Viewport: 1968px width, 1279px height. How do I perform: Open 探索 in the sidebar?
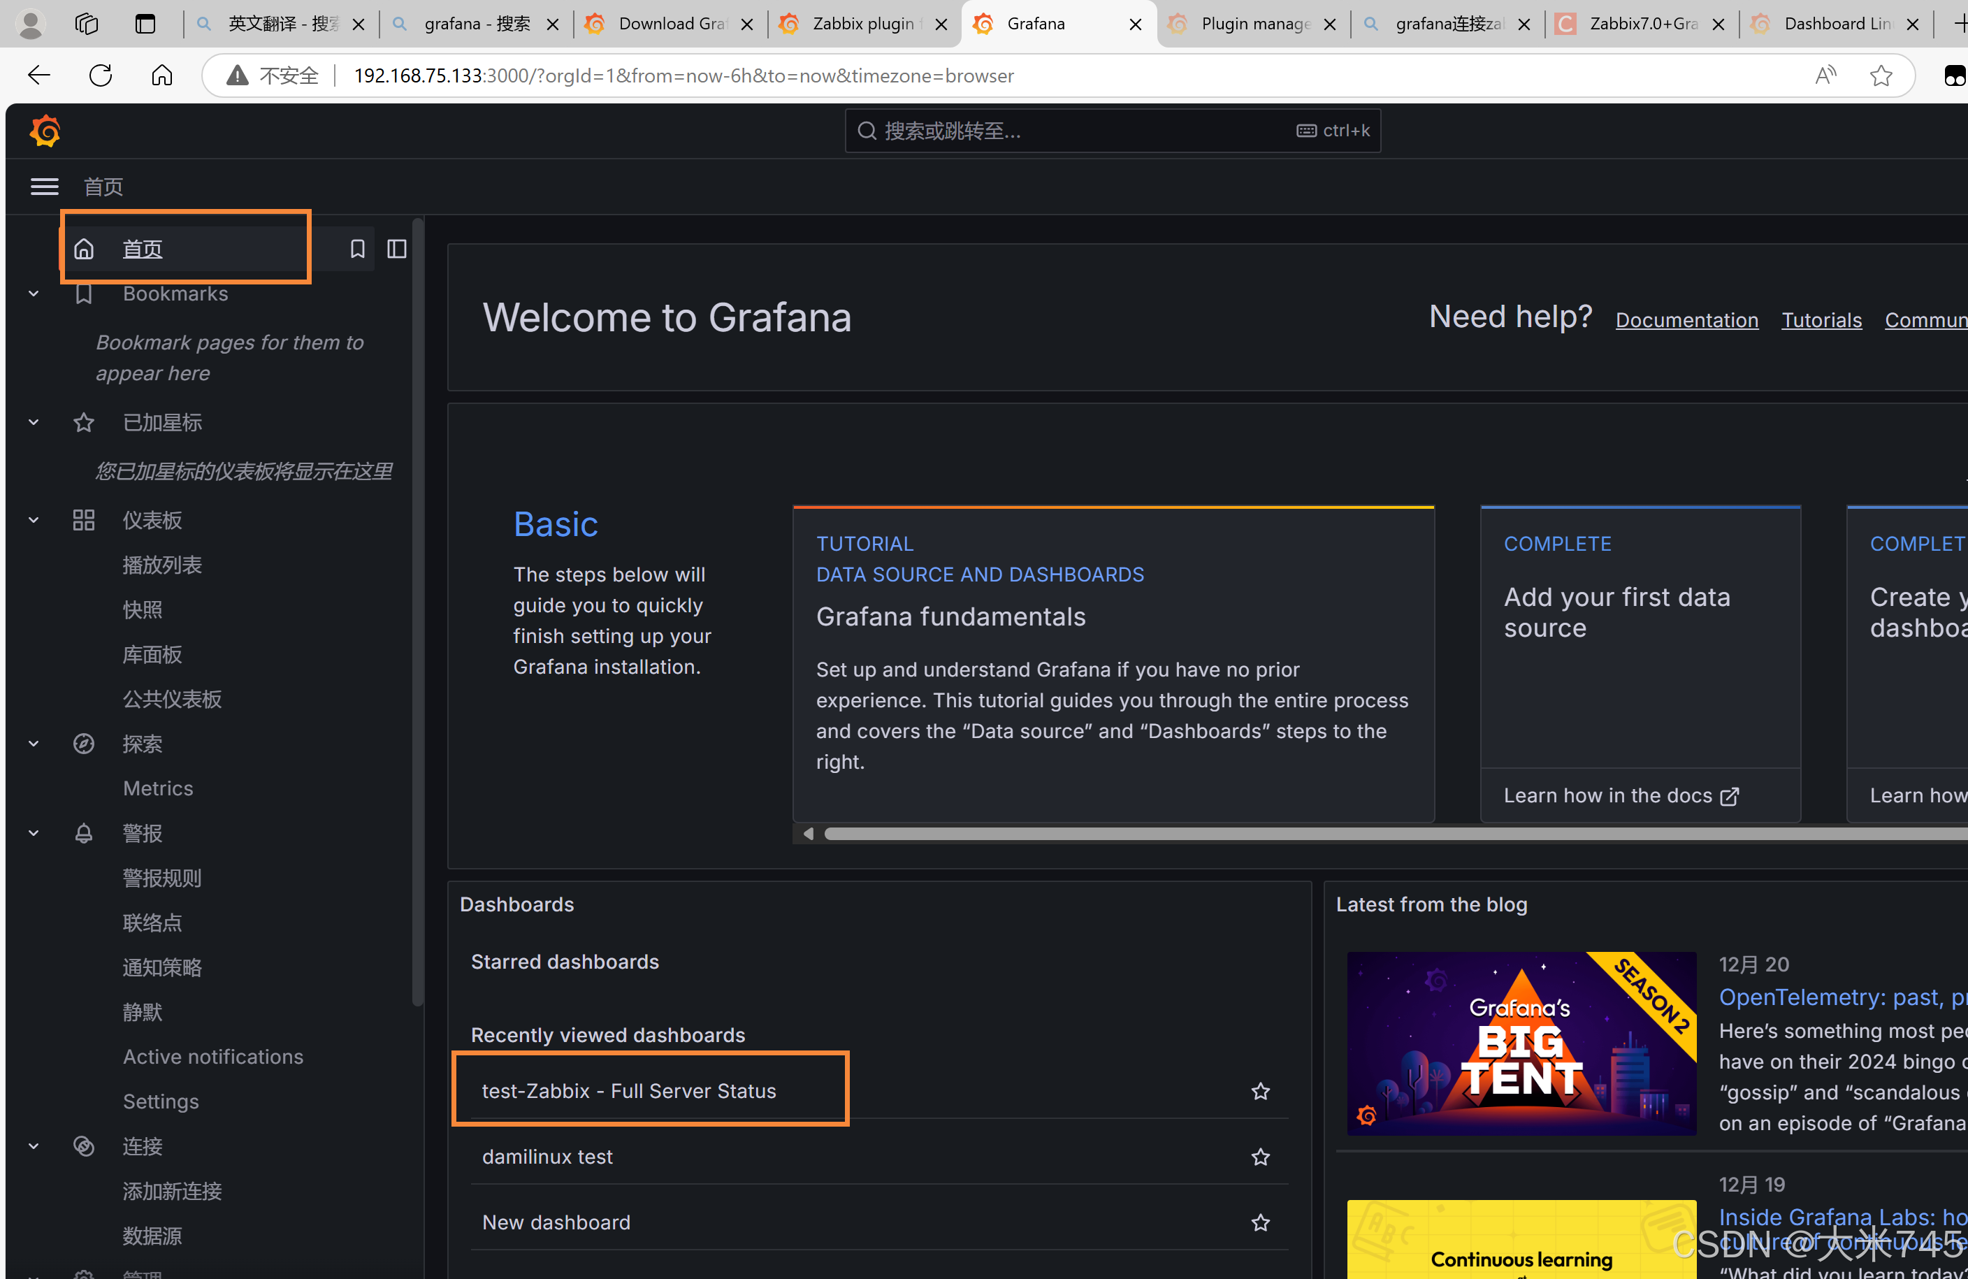point(143,743)
